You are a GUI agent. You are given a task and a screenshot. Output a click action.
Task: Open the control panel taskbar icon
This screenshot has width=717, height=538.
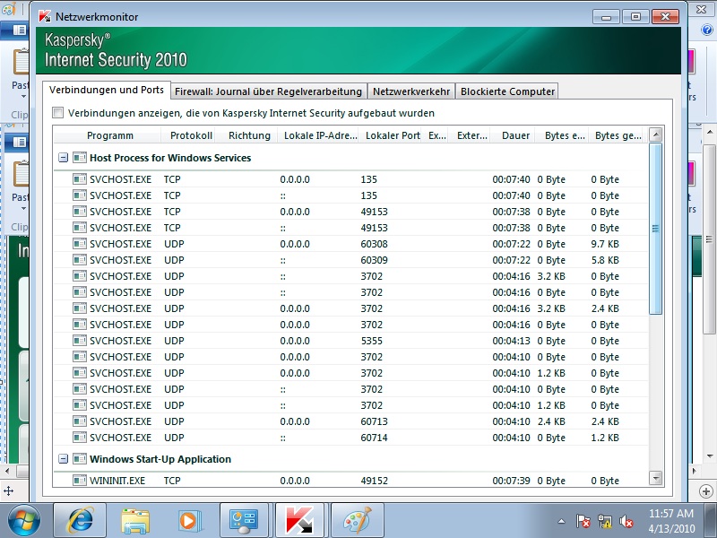[244, 521]
